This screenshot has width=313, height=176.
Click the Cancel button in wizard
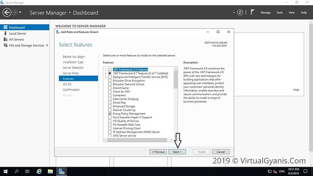click(x=220, y=151)
